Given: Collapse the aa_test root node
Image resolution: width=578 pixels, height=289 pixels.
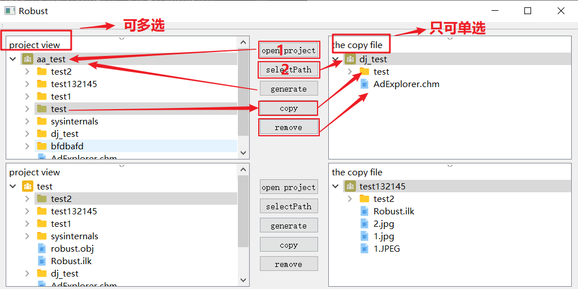Looking at the screenshot, I should pyautogui.click(x=13, y=59).
